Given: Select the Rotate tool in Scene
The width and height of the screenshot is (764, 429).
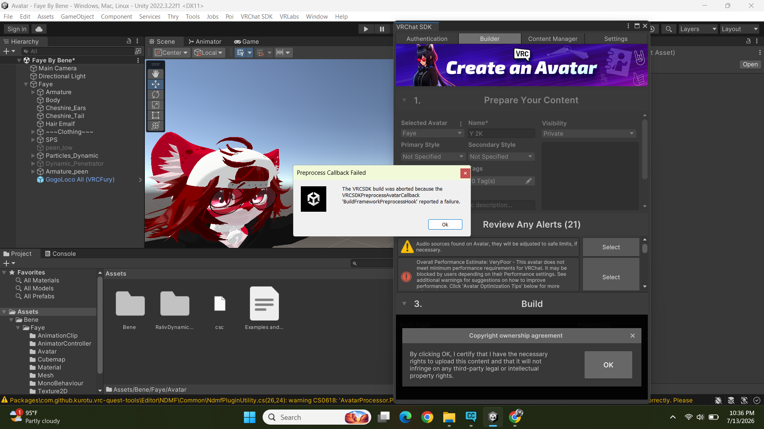Looking at the screenshot, I should 156,95.
